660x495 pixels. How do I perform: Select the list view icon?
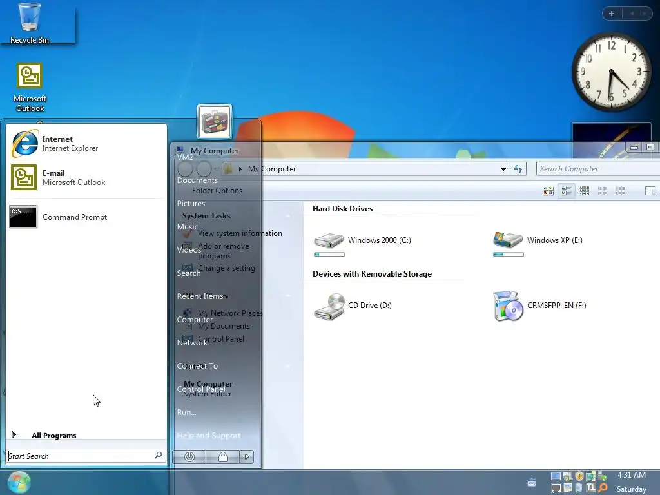pyautogui.click(x=603, y=191)
